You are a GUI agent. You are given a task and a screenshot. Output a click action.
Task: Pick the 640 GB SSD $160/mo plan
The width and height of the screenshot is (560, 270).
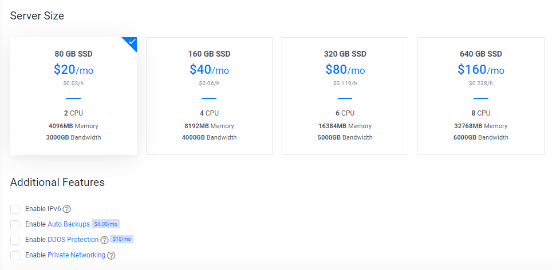tap(481, 96)
